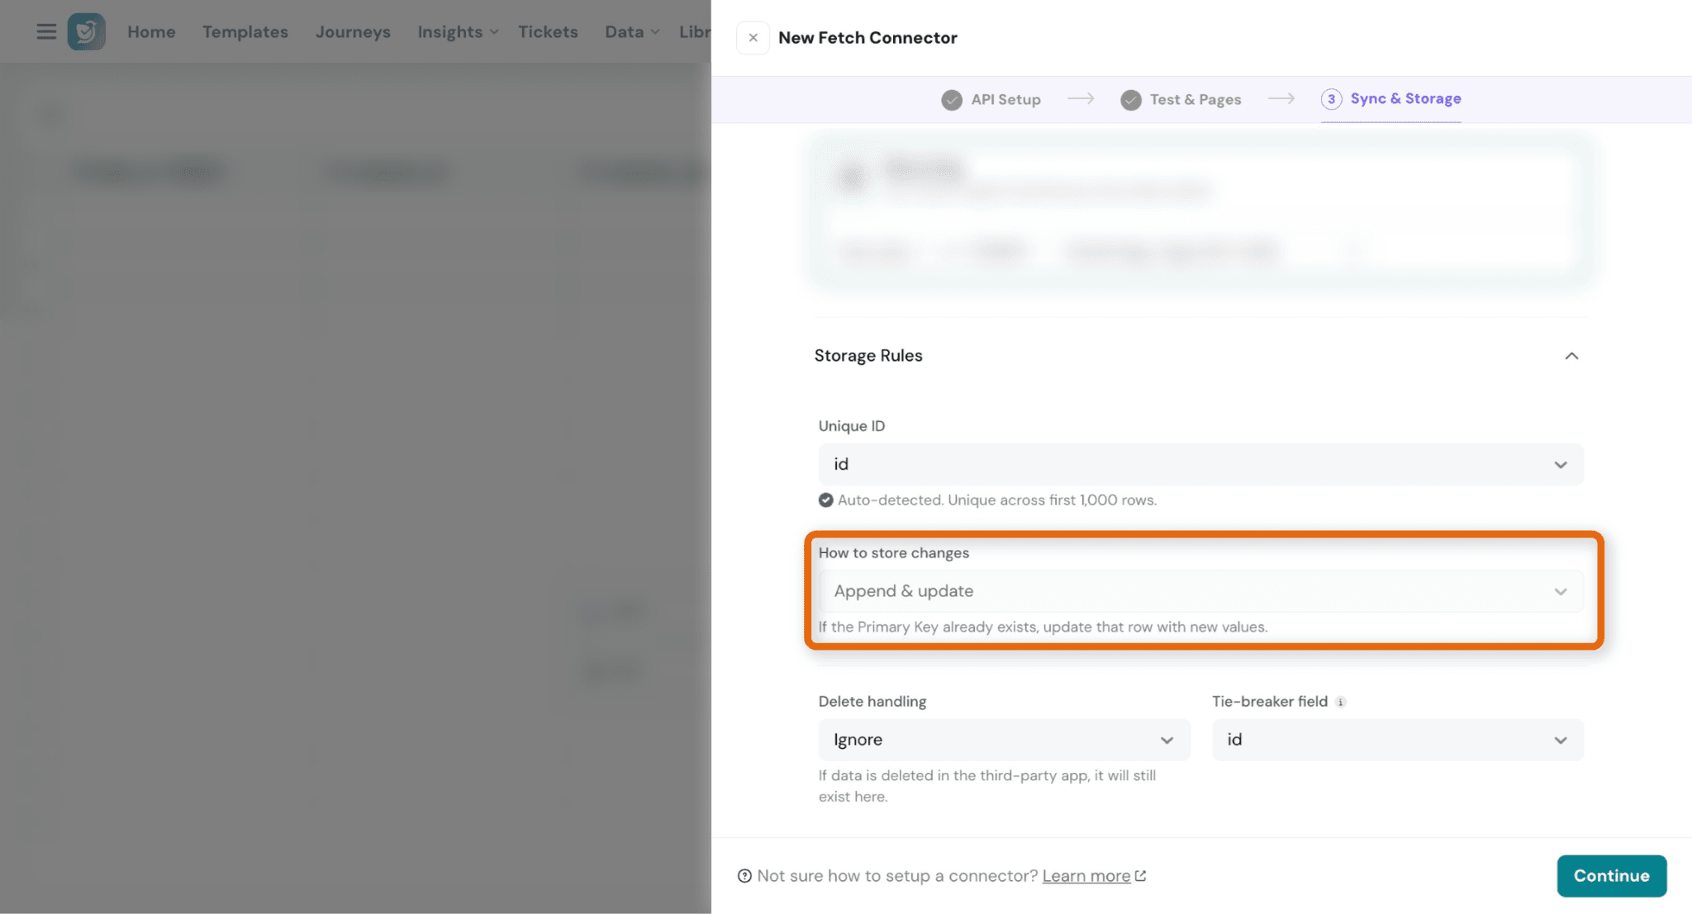This screenshot has width=1692, height=914.
Task: Click the app logo icon
Action: 86,31
